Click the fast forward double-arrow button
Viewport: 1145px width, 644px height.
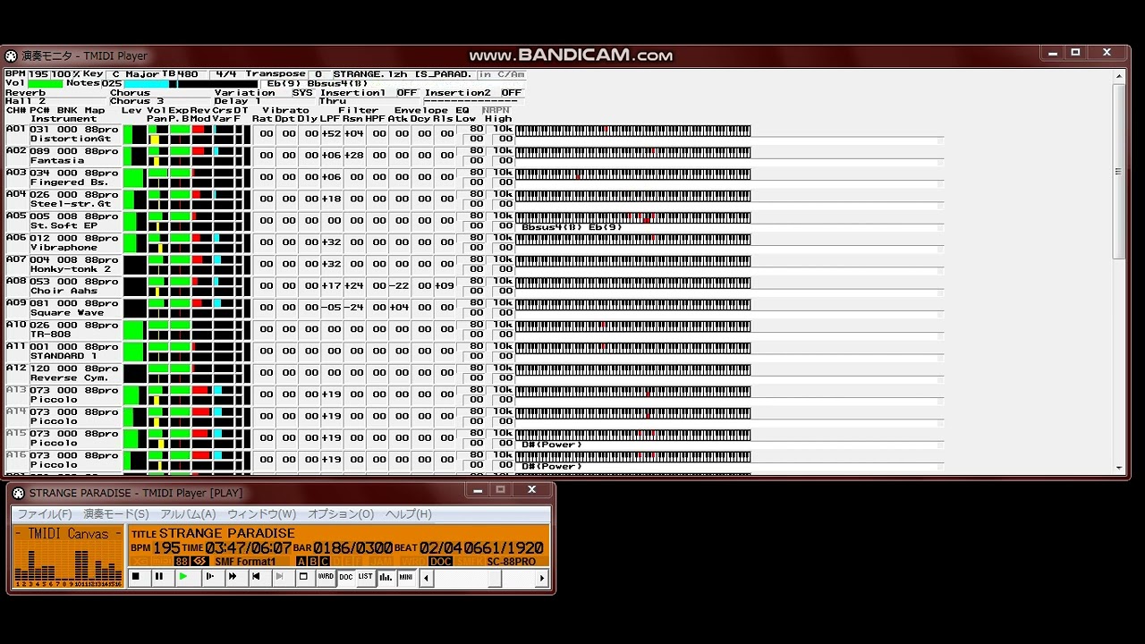pyautogui.click(x=233, y=578)
